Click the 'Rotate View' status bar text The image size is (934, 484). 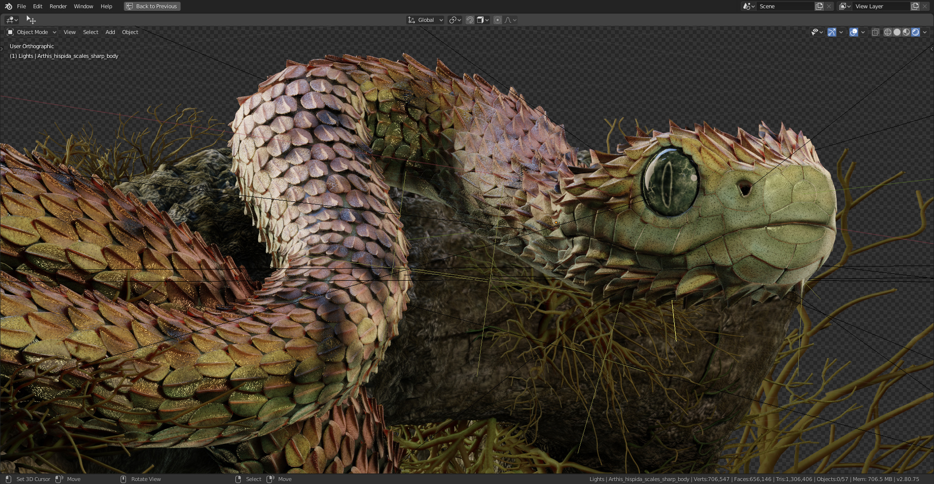tap(146, 479)
